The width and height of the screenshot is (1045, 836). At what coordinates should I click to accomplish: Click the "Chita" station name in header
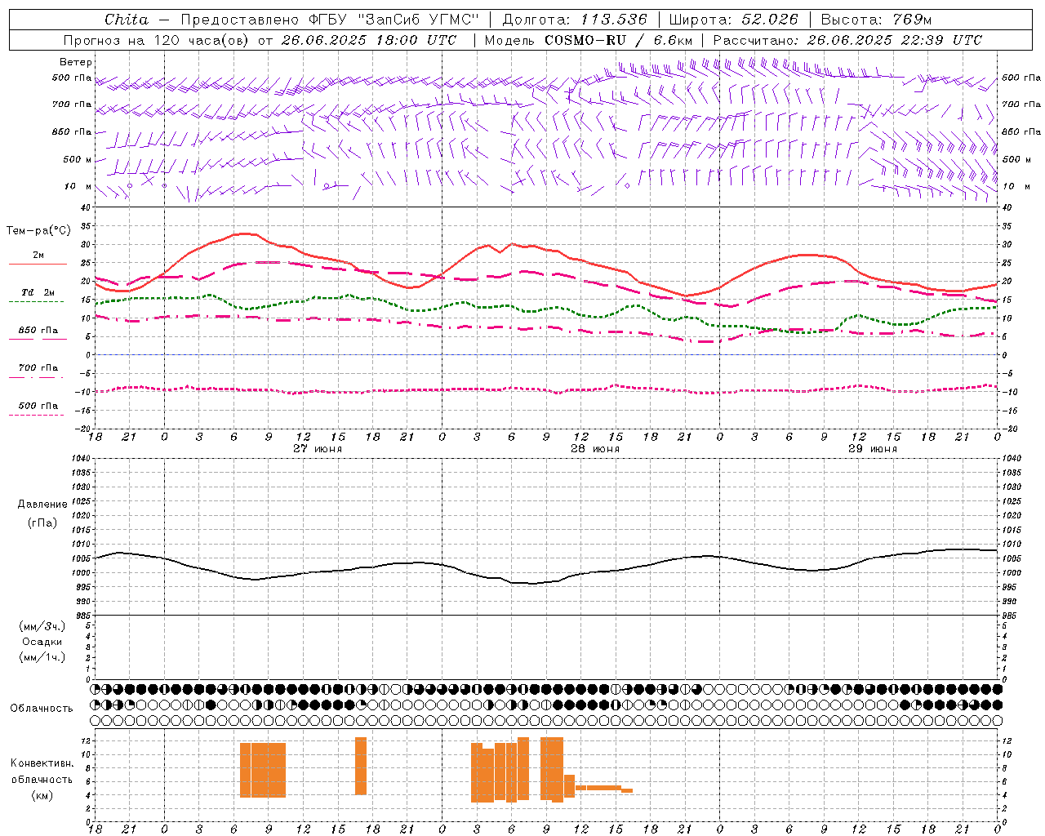(127, 20)
